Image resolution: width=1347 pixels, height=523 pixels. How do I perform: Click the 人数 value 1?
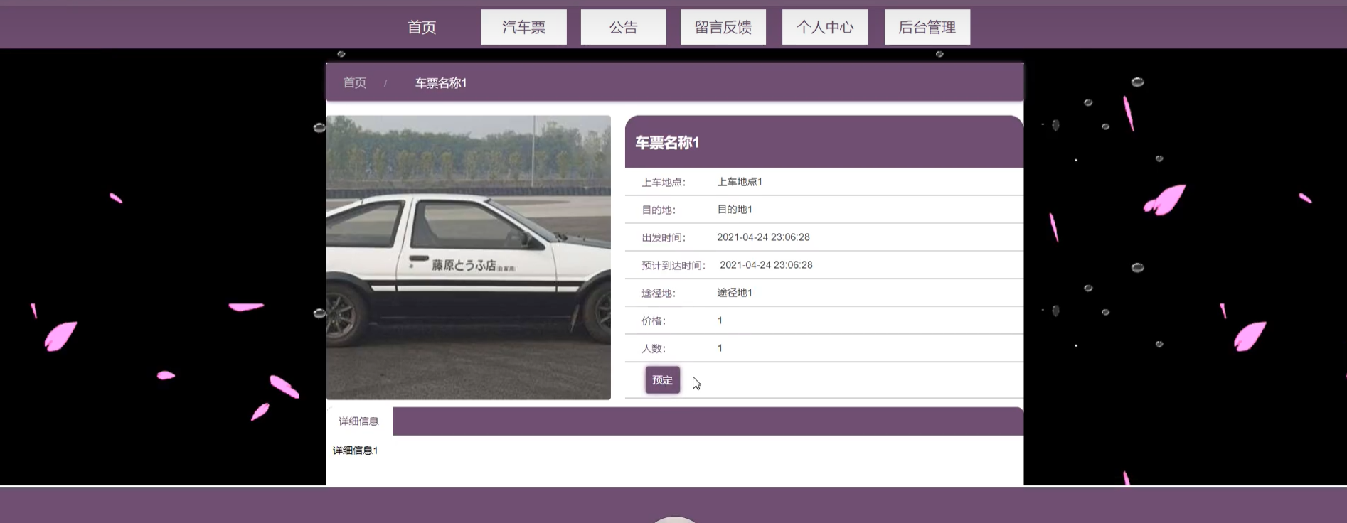coord(720,348)
